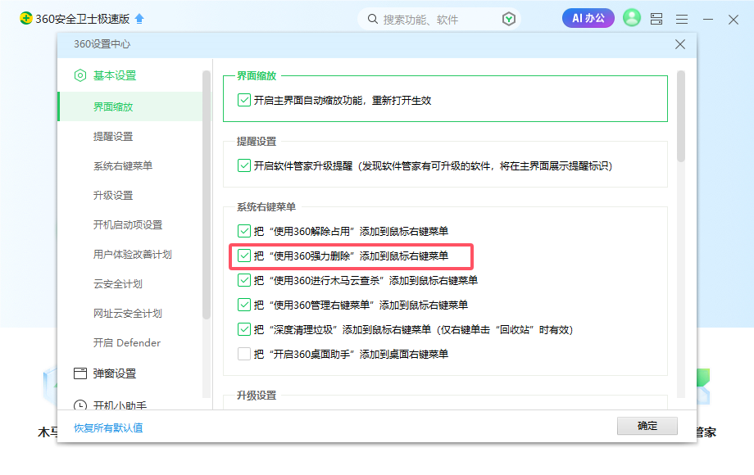Select 云安全计划 in sidebar
The width and height of the screenshot is (754, 475).
click(x=118, y=284)
